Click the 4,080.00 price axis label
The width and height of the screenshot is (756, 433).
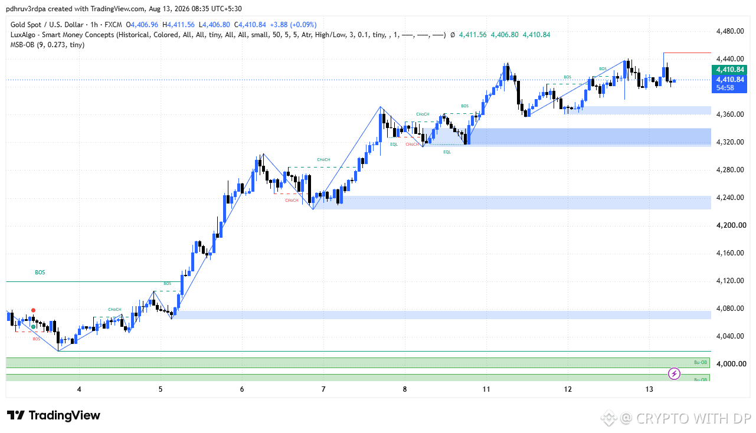click(729, 309)
